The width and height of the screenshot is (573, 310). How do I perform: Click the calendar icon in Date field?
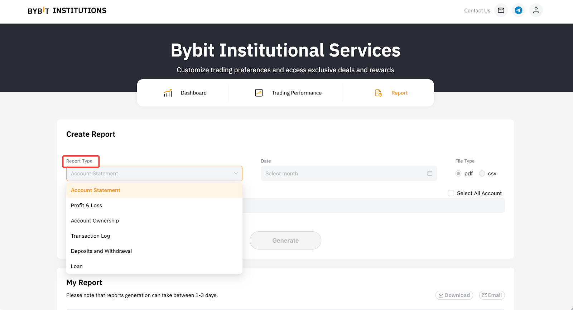click(x=430, y=174)
